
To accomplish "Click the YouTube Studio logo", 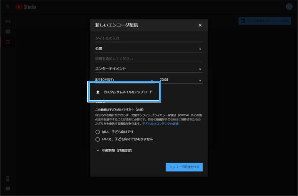I will [25, 7].
